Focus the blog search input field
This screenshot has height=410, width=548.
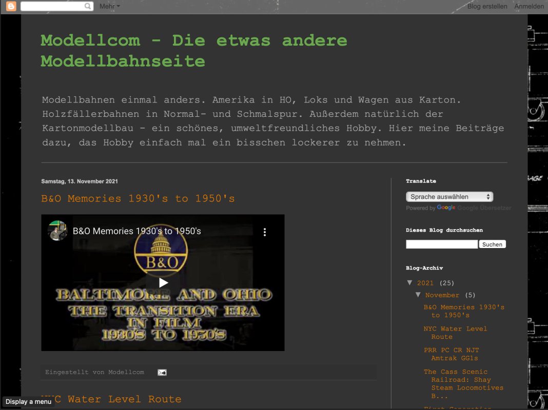point(441,244)
